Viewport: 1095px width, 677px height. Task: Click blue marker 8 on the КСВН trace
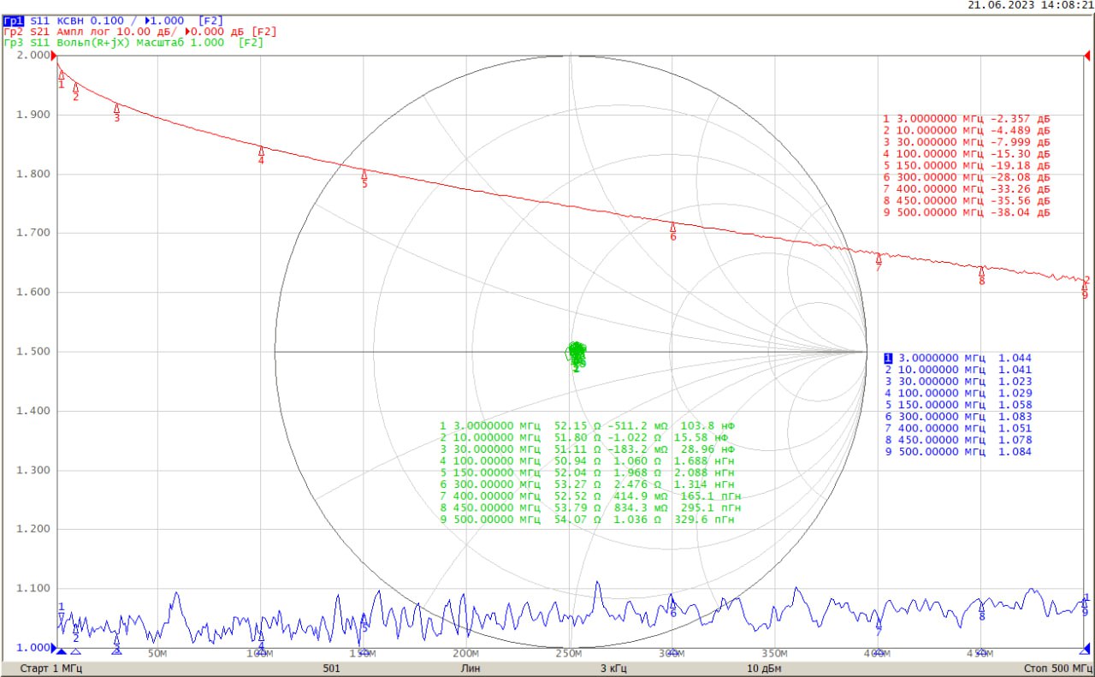coord(981,611)
